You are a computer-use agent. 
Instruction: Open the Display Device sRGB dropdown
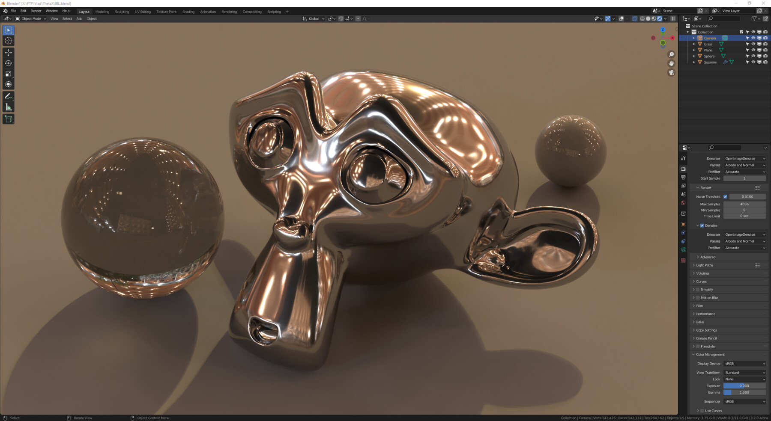[745, 364]
